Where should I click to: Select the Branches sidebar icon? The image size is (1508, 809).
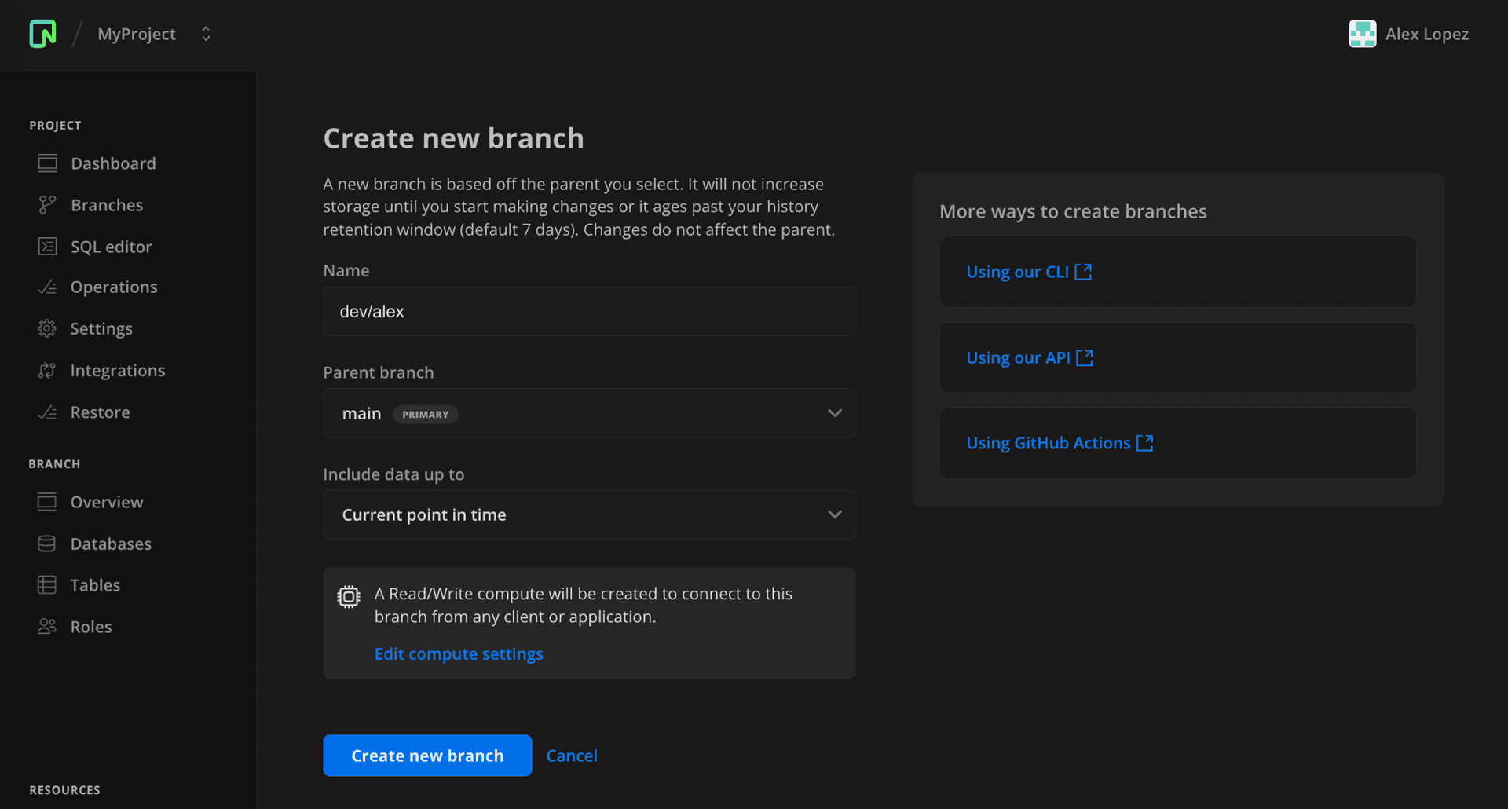(x=48, y=205)
